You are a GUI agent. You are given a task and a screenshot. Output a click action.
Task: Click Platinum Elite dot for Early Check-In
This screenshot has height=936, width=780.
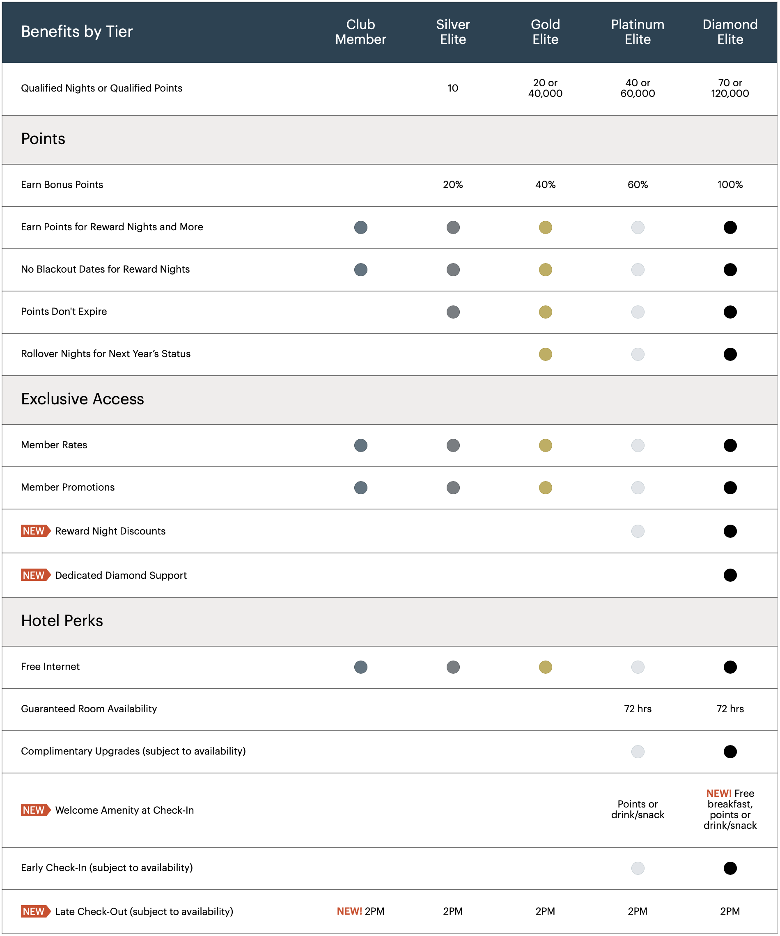pyautogui.click(x=638, y=868)
